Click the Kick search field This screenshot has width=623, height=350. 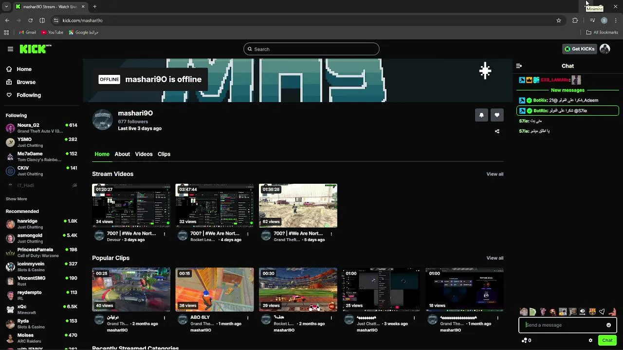point(311,49)
